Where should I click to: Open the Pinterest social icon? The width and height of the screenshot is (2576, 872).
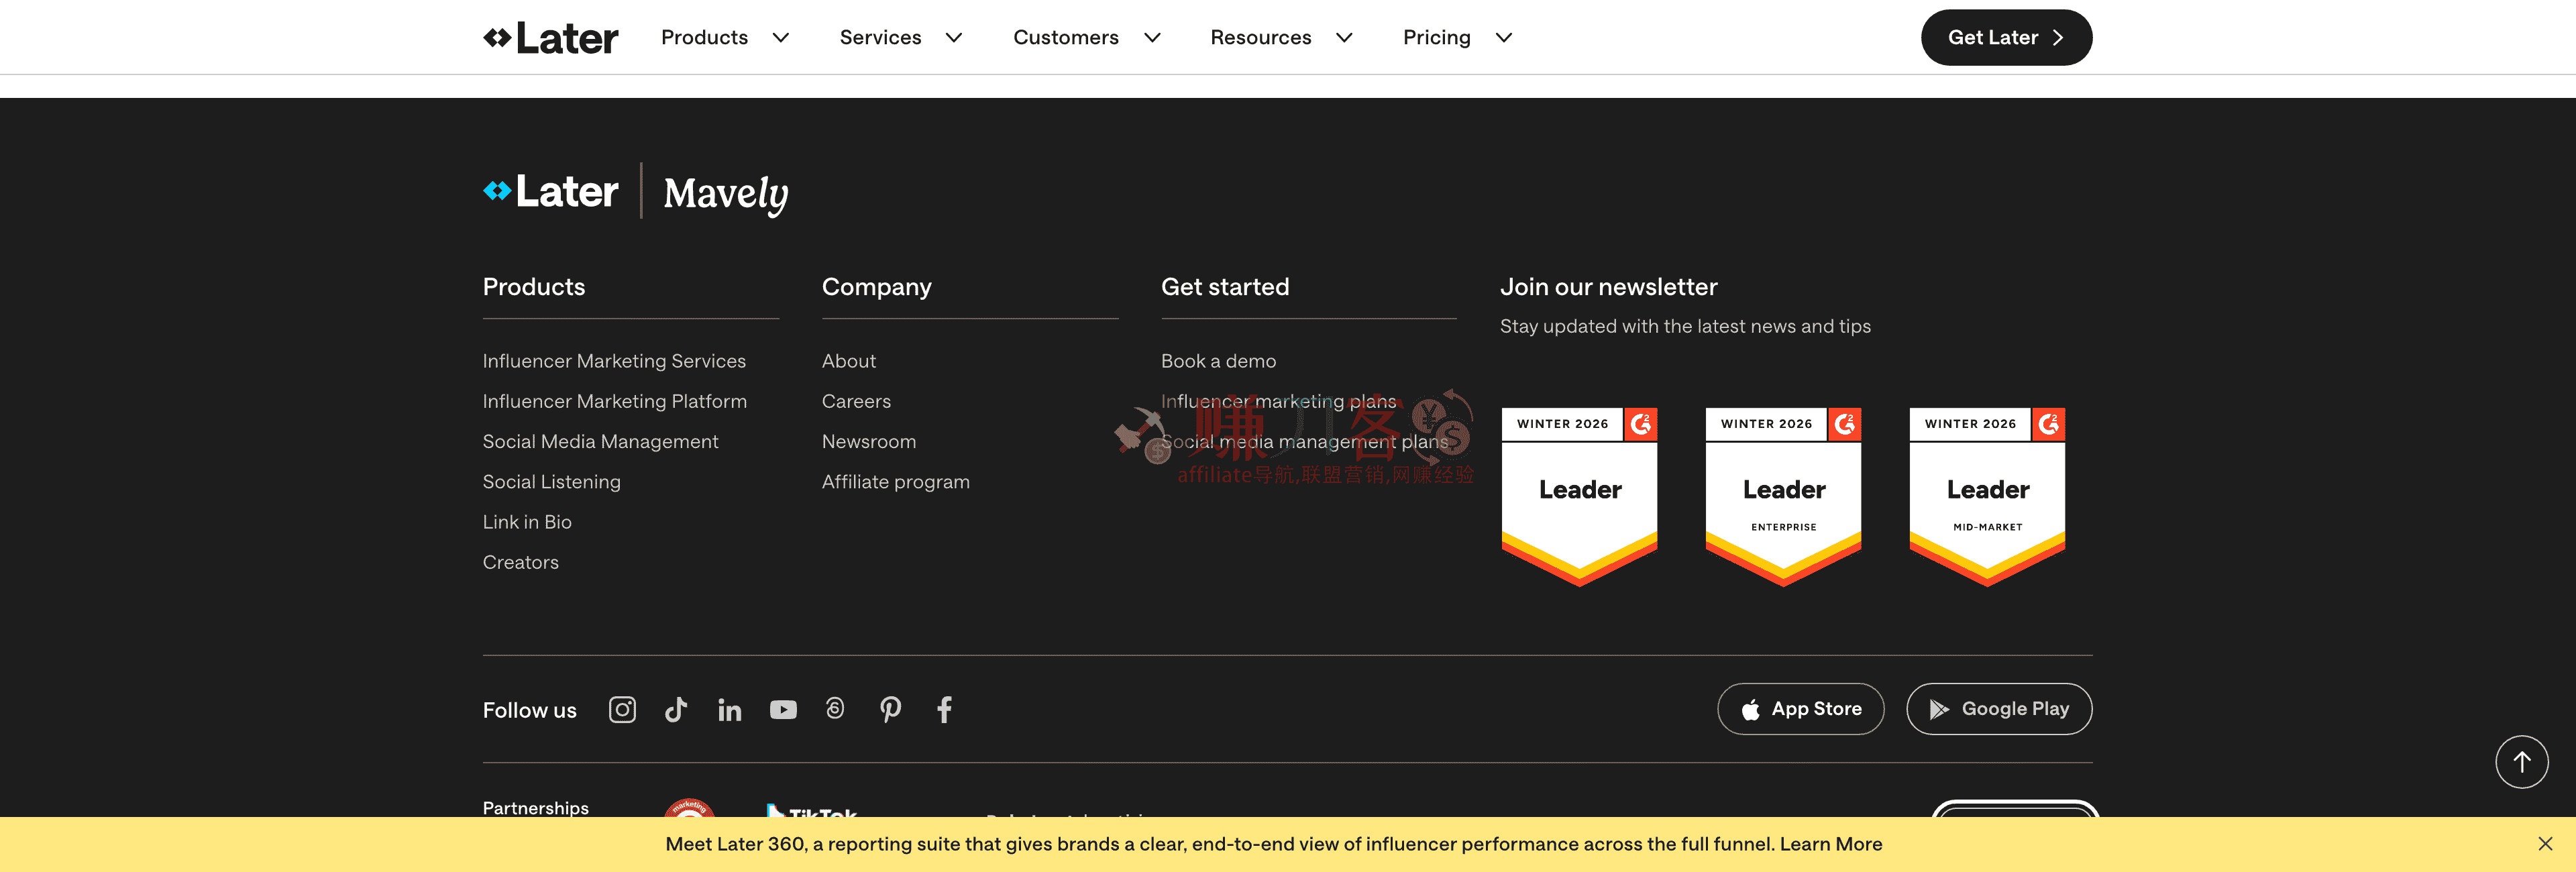[890, 710]
